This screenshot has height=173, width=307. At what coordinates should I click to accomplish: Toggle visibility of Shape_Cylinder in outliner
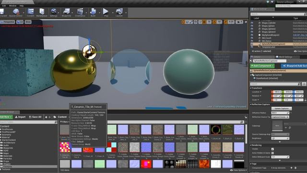[252, 23]
